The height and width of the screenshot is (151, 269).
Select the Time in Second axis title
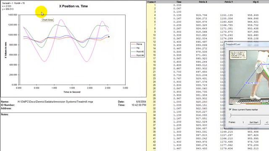tap(72, 92)
